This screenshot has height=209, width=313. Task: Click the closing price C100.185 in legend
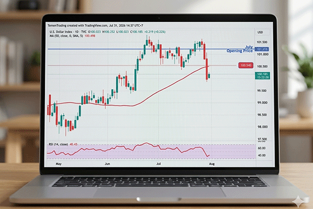(x=136, y=32)
